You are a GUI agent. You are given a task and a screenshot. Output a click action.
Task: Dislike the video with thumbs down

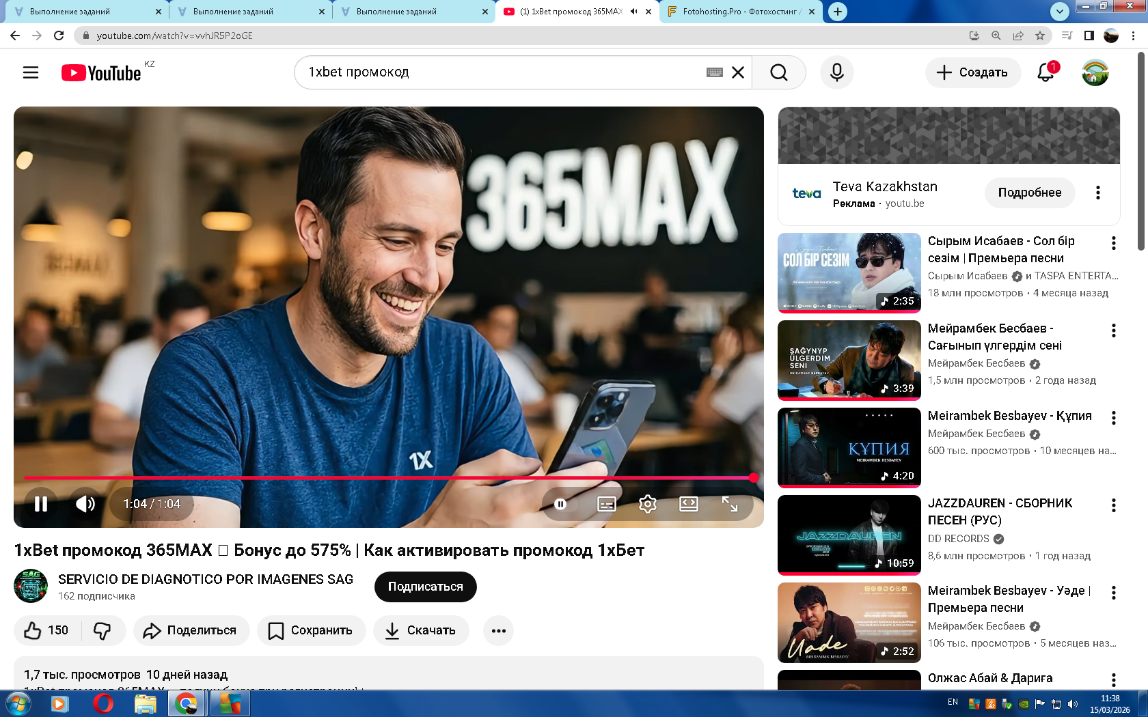tap(102, 630)
